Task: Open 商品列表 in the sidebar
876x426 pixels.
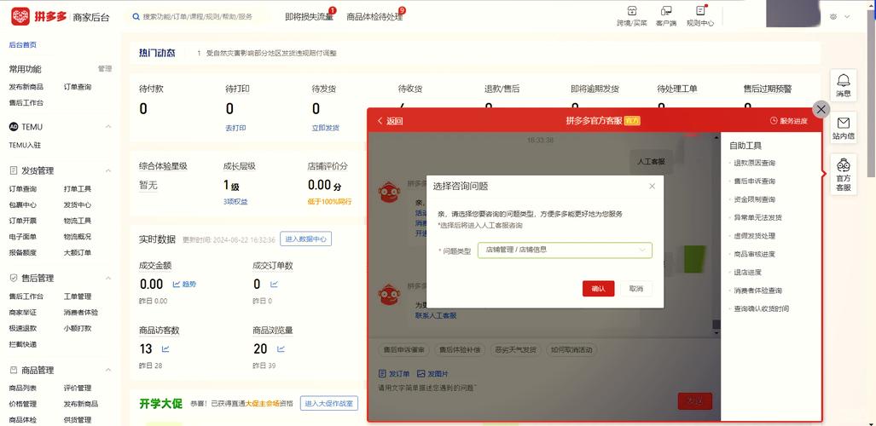Action: 23,388
